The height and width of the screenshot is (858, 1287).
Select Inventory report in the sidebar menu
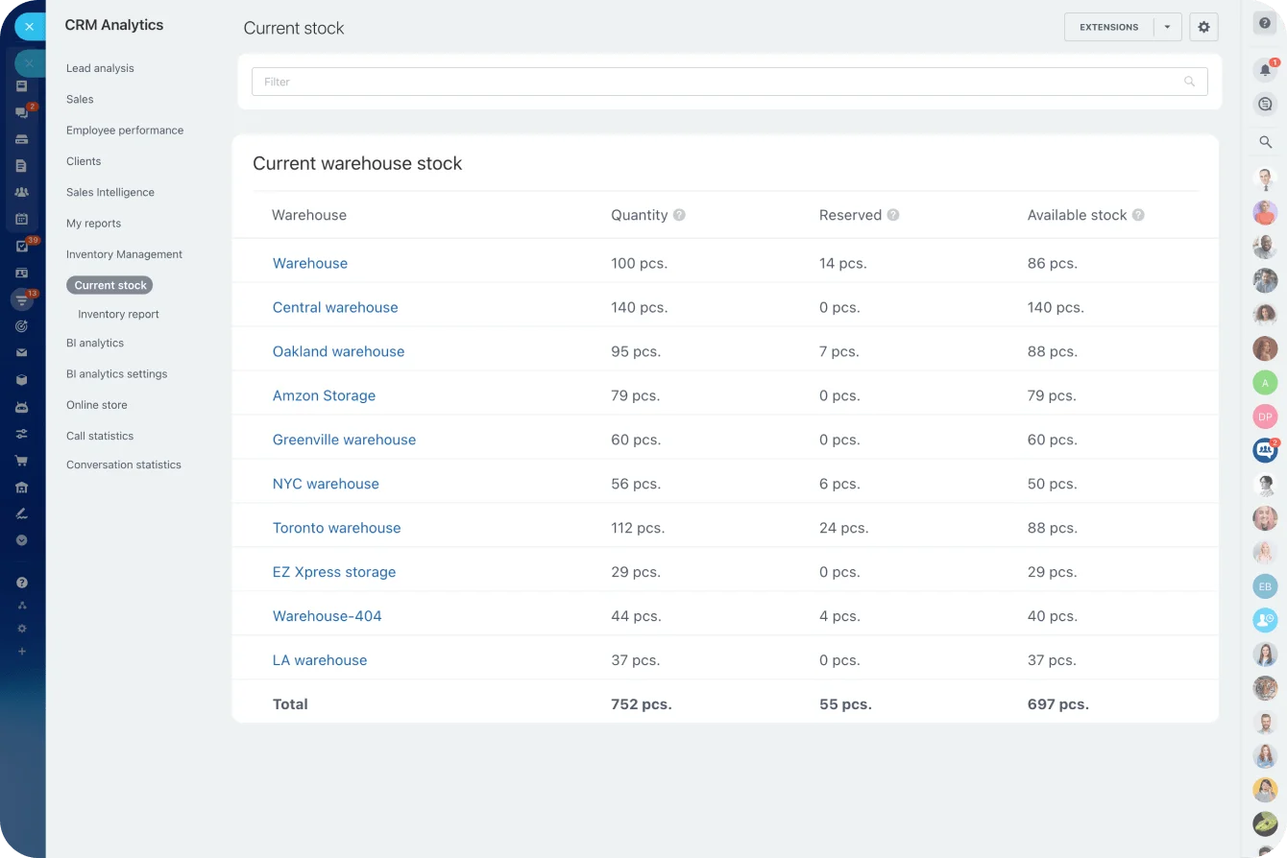click(118, 314)
